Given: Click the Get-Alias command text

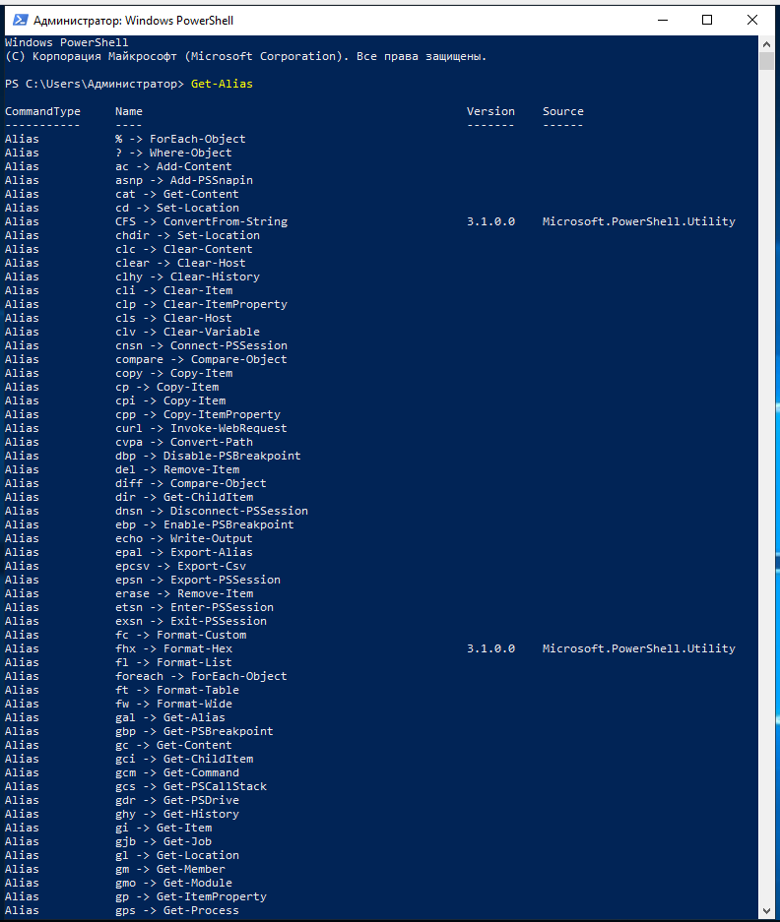Looking at the screenshot, I should (x=222, y=84).
